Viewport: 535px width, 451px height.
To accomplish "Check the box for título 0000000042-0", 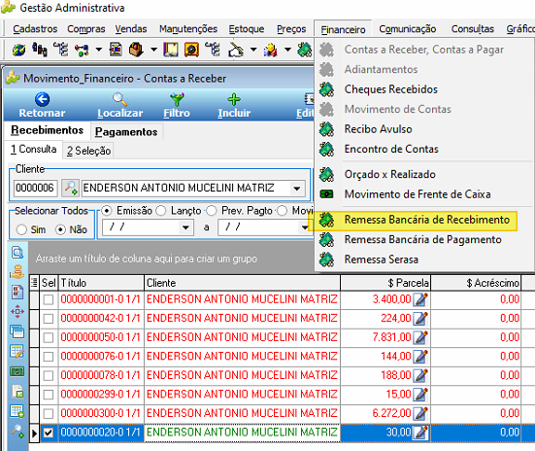I will pyautogui.click(x=49, y=319).
